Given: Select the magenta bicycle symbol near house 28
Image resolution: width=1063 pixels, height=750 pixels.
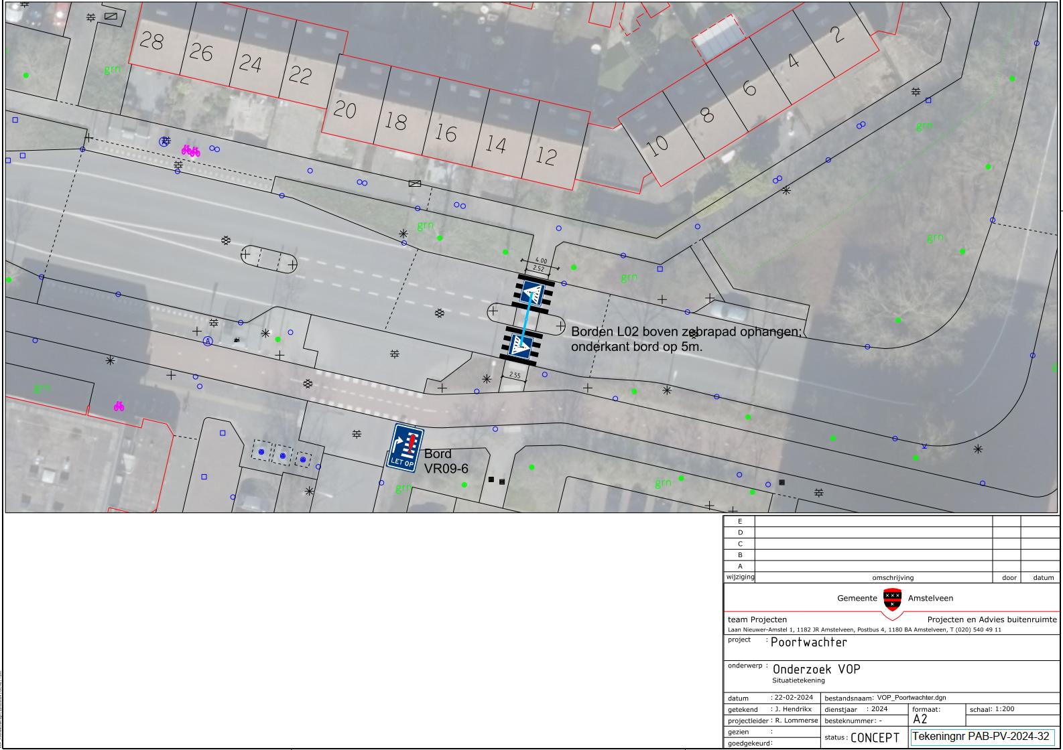Looking at the screenshot, I should click(191, 151).
